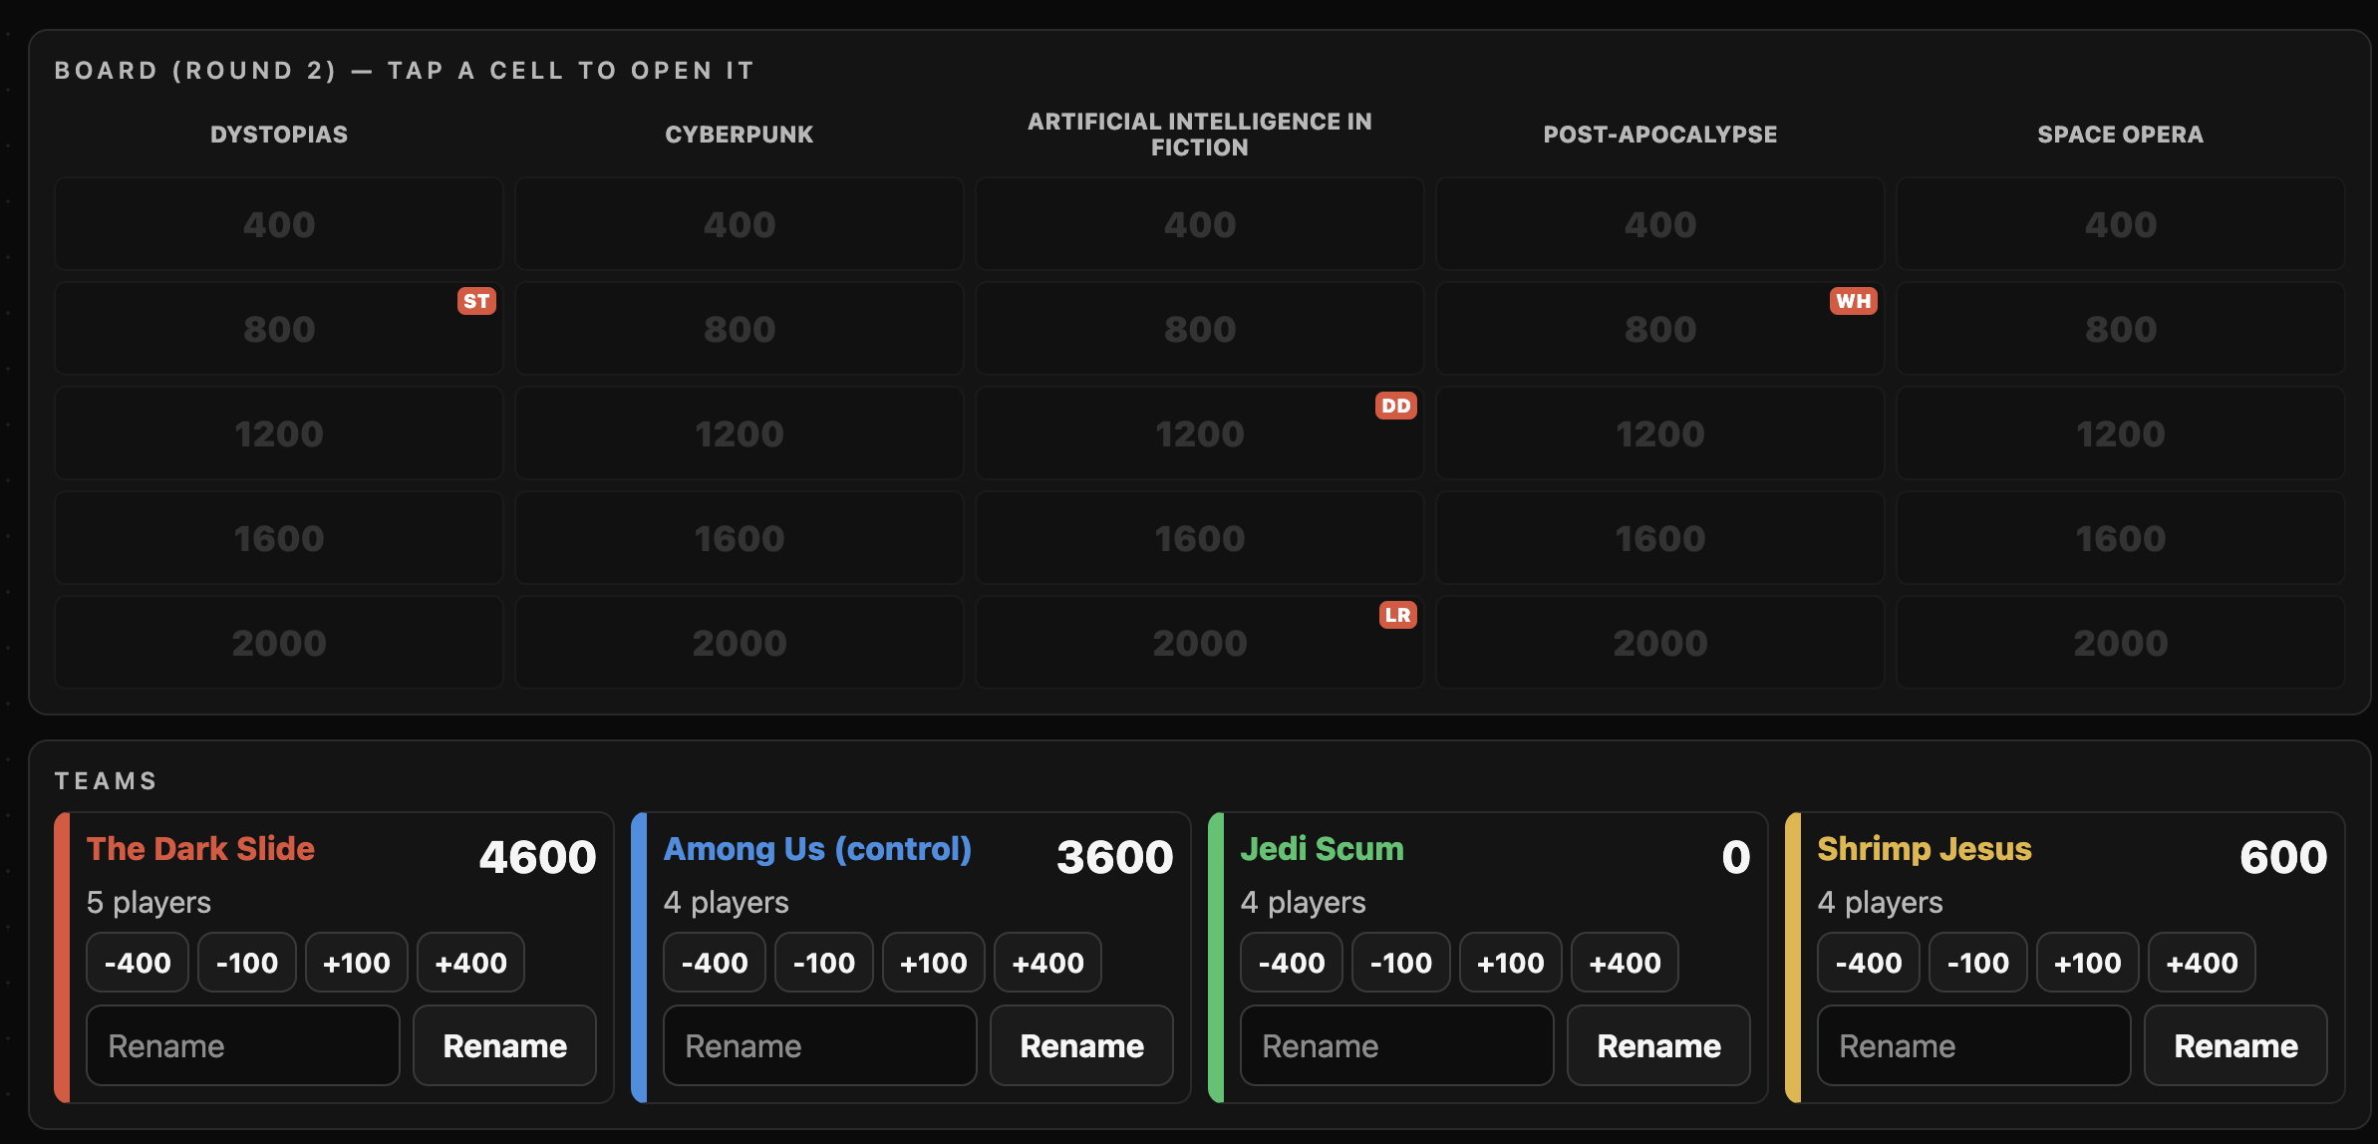The width and height of the screenshot is (2378, 1144).
Task: Focus the Shrimp Jesus rename field
Action: point(1974,1045)
